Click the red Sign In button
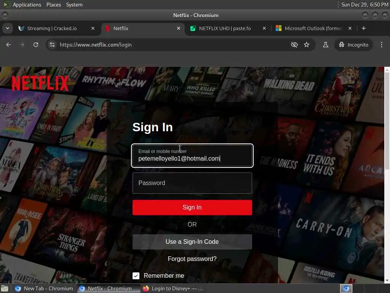 [x=192, y=207]
